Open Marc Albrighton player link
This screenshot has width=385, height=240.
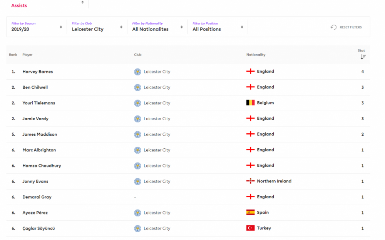click(x=39, y=150)
